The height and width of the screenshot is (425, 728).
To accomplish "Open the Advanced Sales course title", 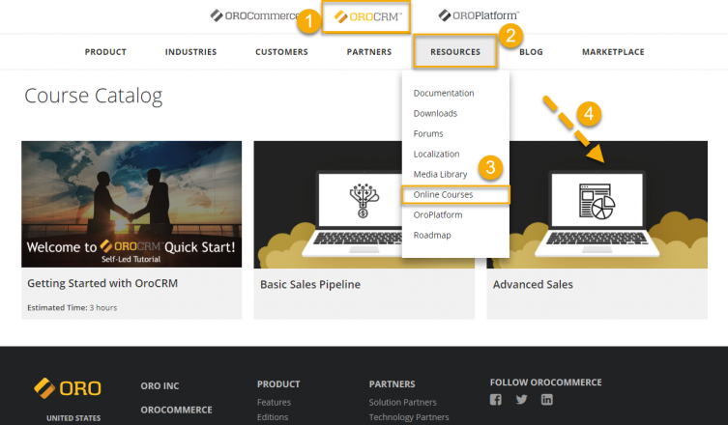I will pyautogui.click(x=533, y=284).
